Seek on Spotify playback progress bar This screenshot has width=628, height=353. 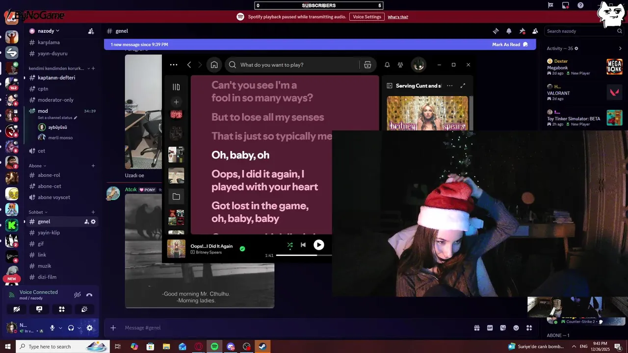[x=304, y=255]
